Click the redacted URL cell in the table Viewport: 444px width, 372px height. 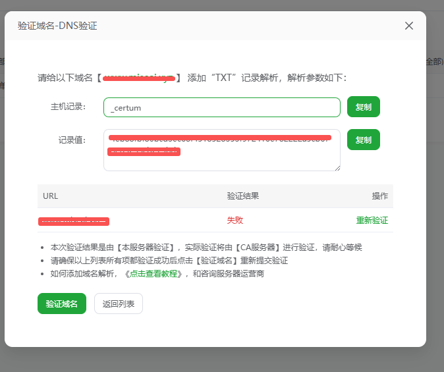74,221
